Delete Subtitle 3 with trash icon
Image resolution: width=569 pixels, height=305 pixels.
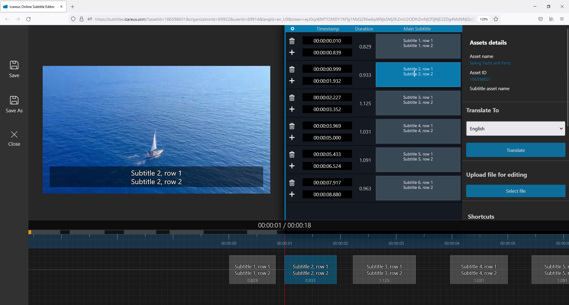click(x=292, y=98)
